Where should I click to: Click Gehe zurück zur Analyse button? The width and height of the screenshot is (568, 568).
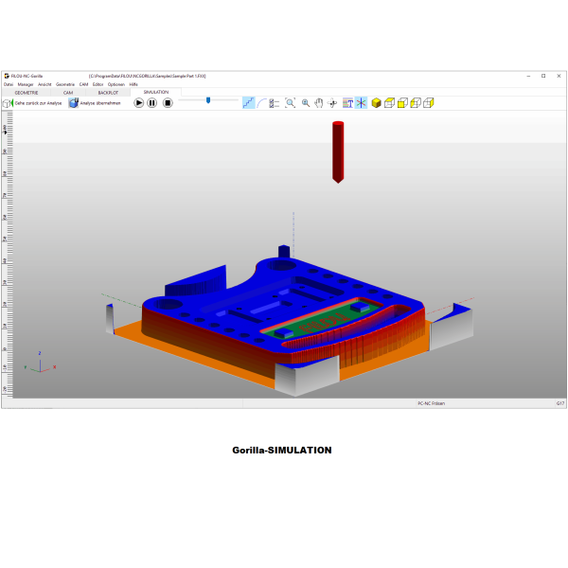pos(34,102)
